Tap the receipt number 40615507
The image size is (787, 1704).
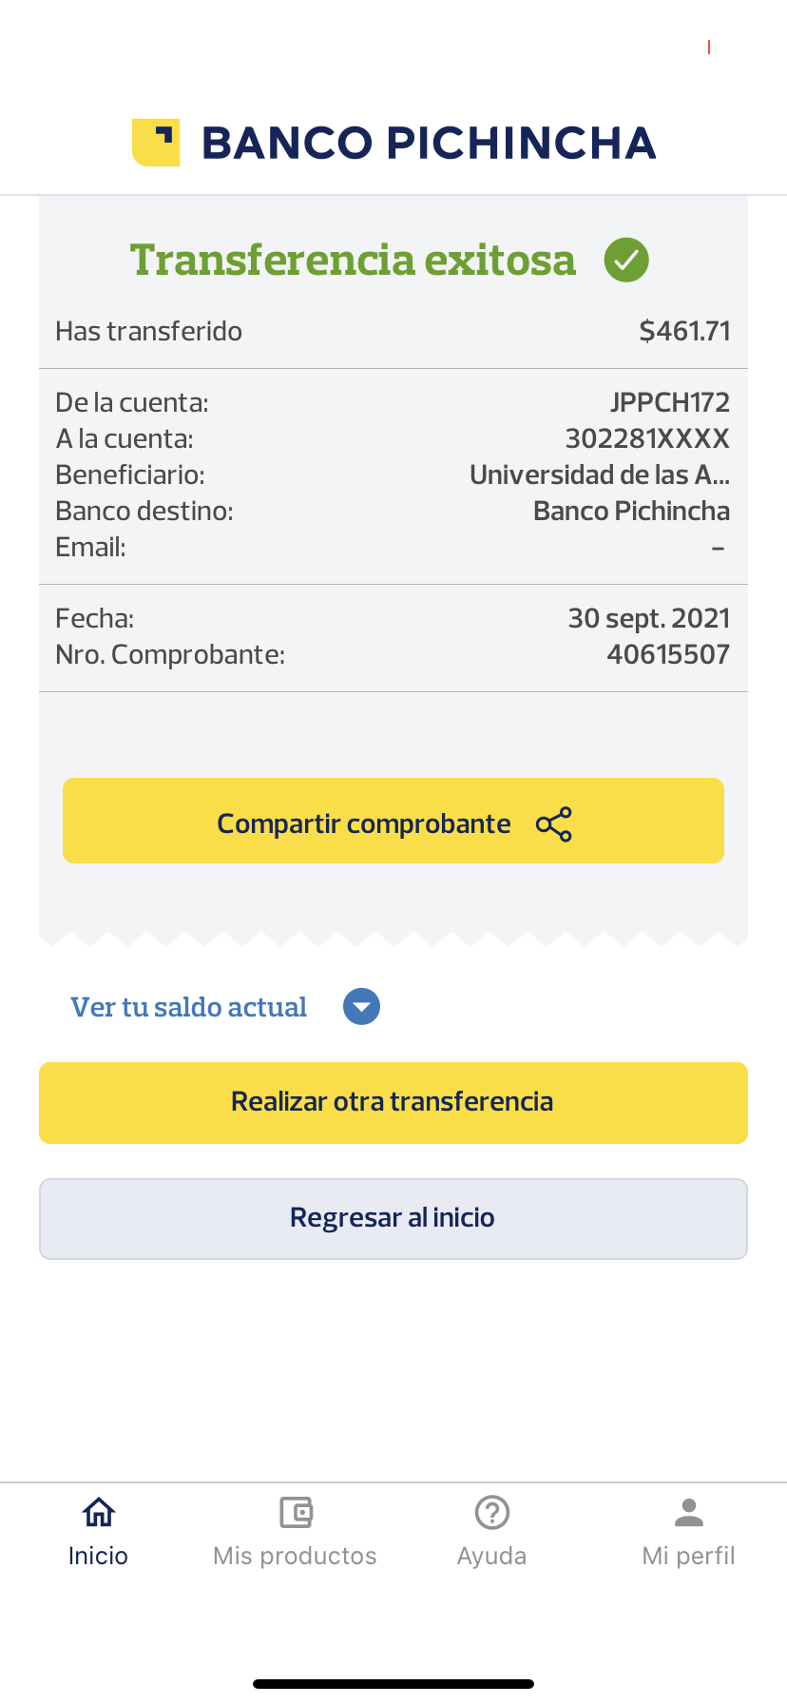tap(668, 654)
